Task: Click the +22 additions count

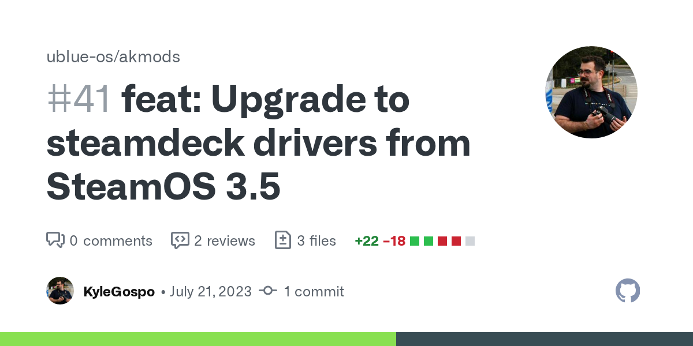Action: tap(366, 241)
